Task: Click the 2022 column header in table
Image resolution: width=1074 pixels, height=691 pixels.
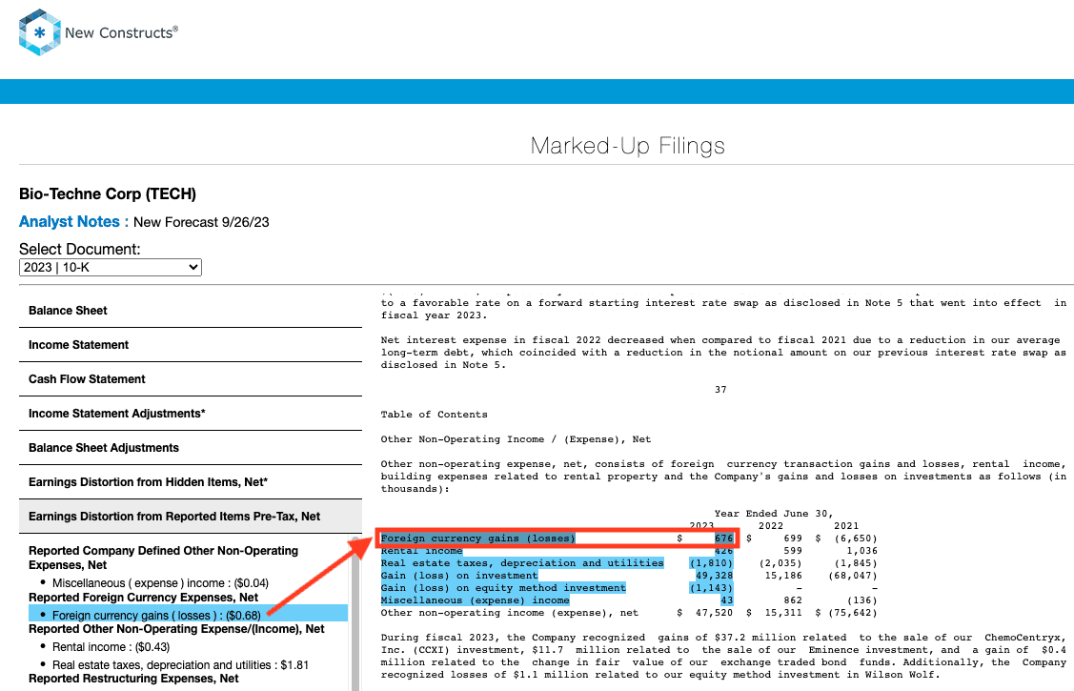Action: click(771, 526)
